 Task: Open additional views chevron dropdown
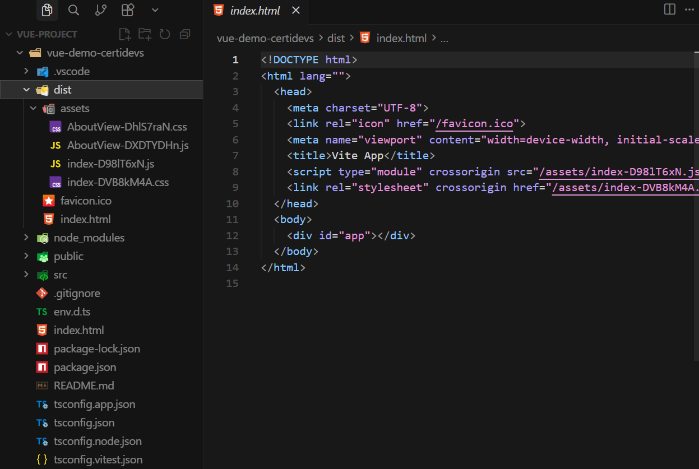(x=155, y=10)
